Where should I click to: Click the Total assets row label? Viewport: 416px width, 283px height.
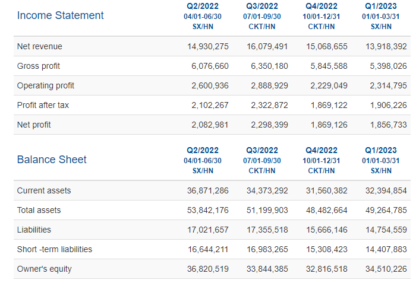(39, 210)
